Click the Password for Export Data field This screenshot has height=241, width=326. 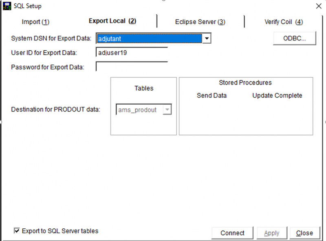pyautogui.click(x=132, y=67)
